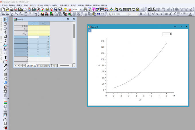Click the legend box labeled B in Graph1

coord(167,34)
